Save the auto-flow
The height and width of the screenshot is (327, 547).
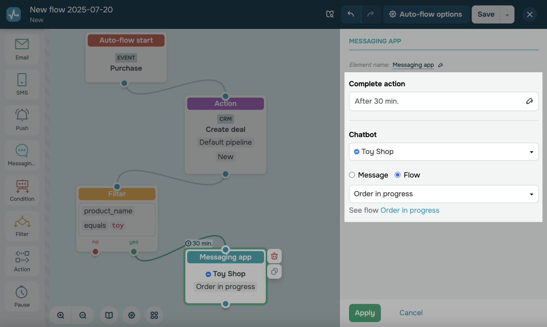(486, 14)
